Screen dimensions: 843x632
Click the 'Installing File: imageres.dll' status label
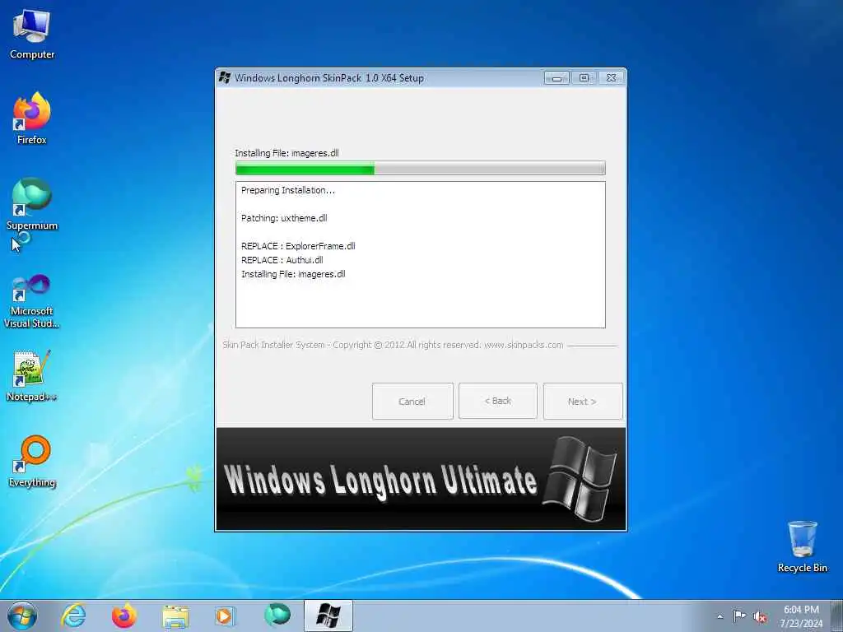(286, 153)
